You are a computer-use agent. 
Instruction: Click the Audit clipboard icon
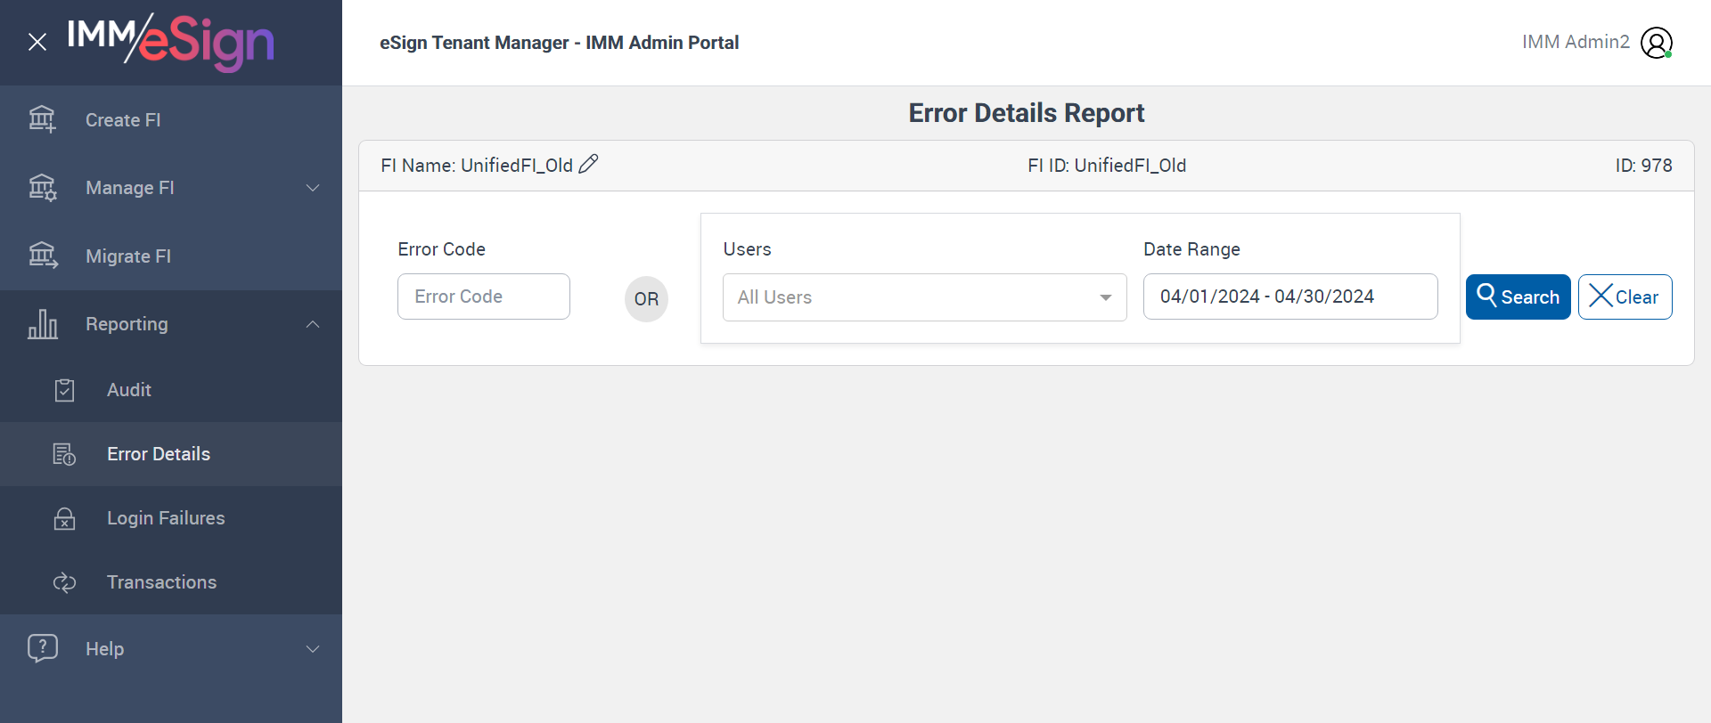[64, 390]
